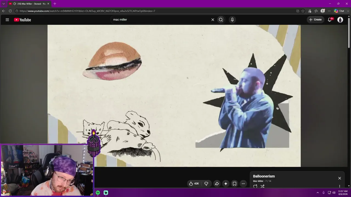The image size is (351, 197).
Task: Toggle loop on the Balloonerism playlist
Action: pos(255,186)
